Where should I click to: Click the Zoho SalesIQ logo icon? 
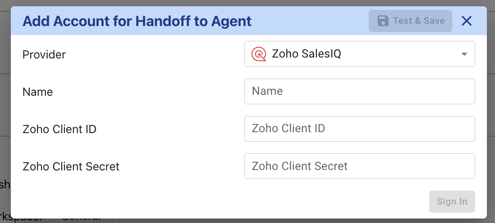[259, 54]
